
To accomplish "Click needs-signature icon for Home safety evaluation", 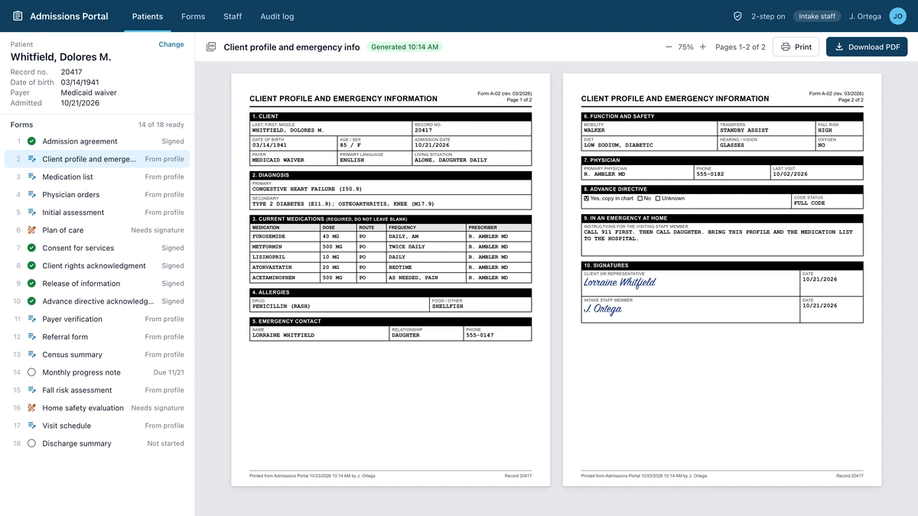I will pos(31,407).
